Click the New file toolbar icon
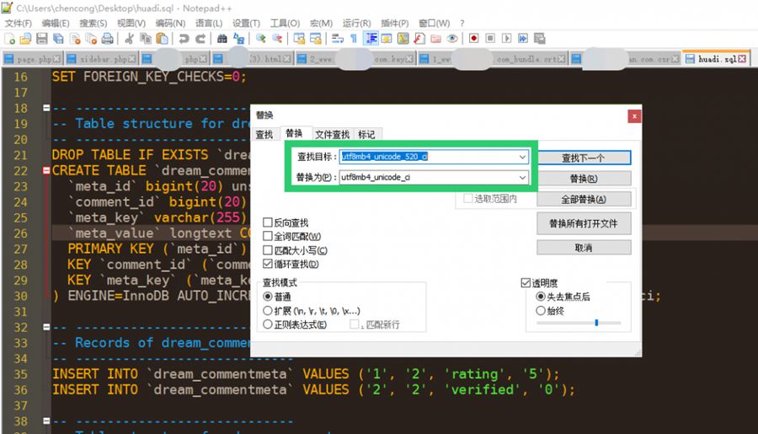Screen dimensions: 758x434 pos(9,39)
